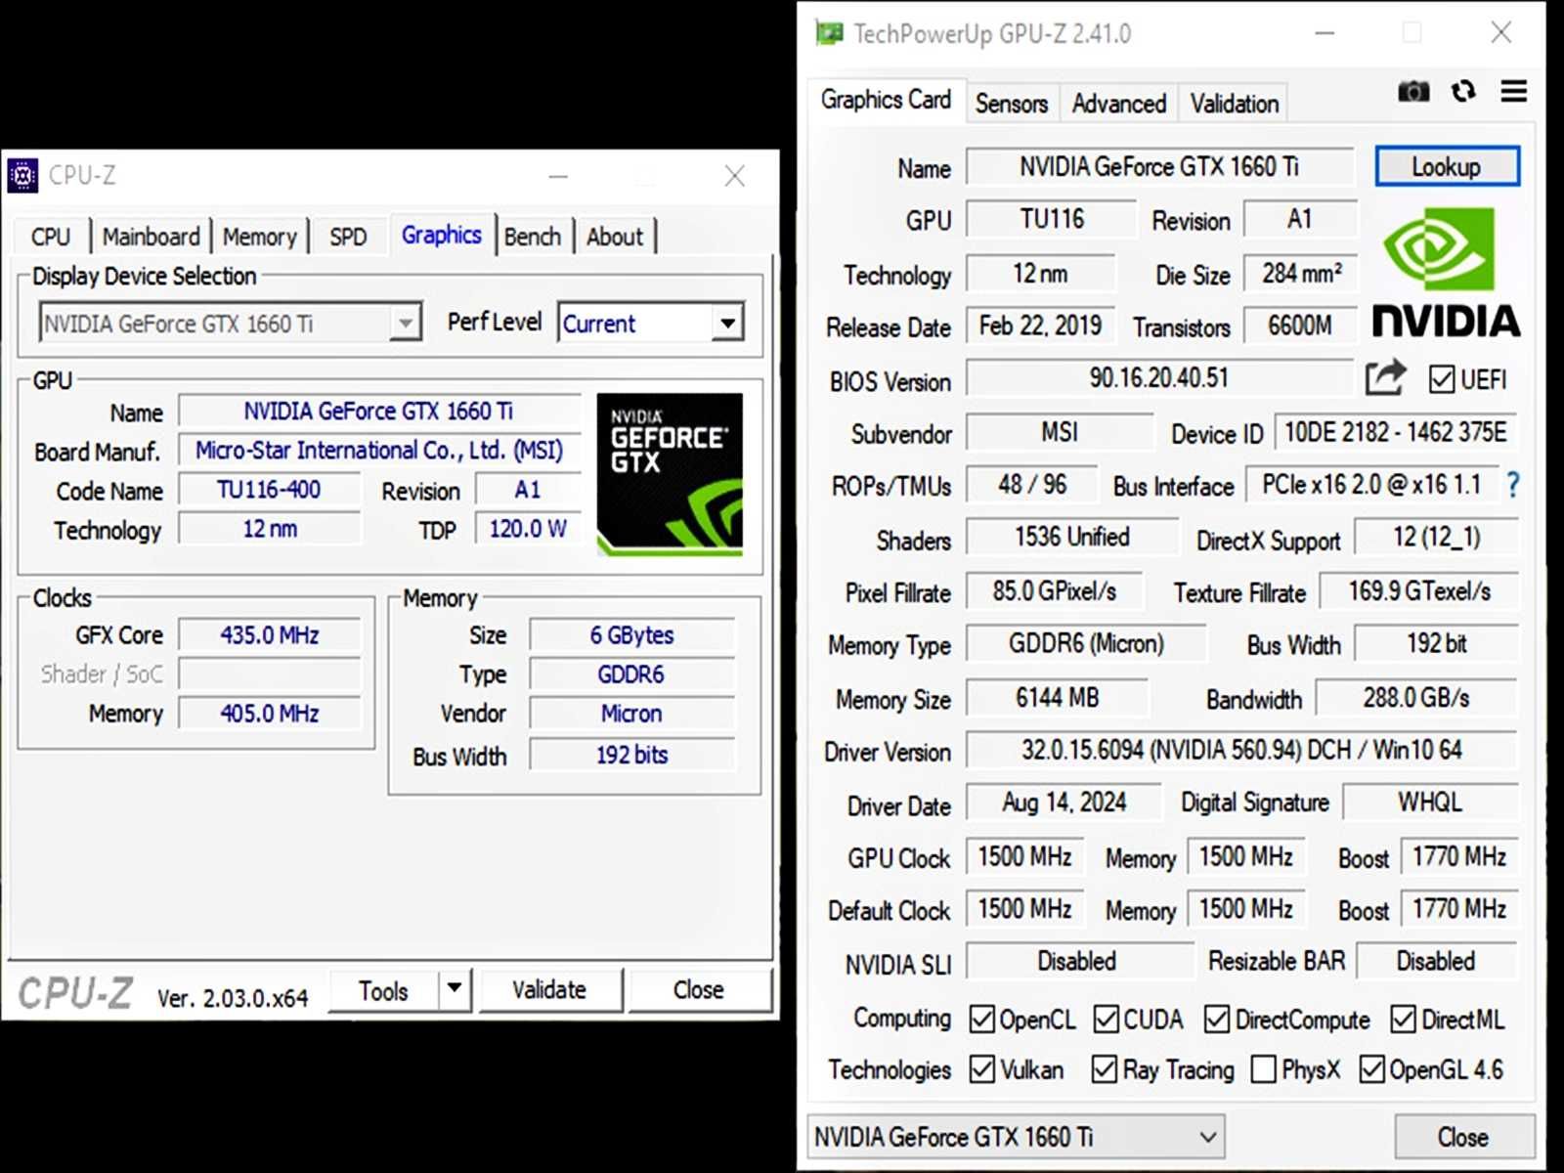Toggle the DirectML checkbox
Viewport: 1564px width, 1173px height.
1404,1020
